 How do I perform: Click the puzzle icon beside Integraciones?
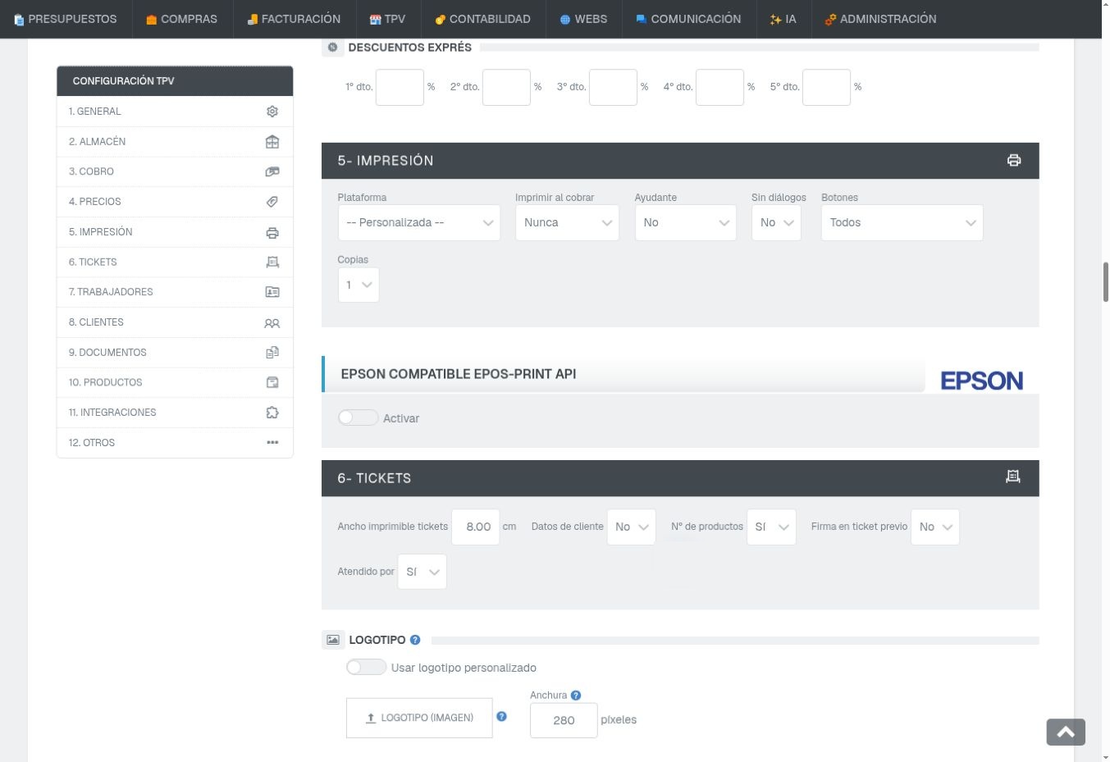tap(272, 413)
